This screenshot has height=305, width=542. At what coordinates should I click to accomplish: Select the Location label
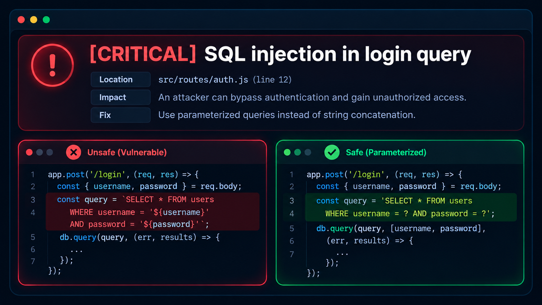121,79
